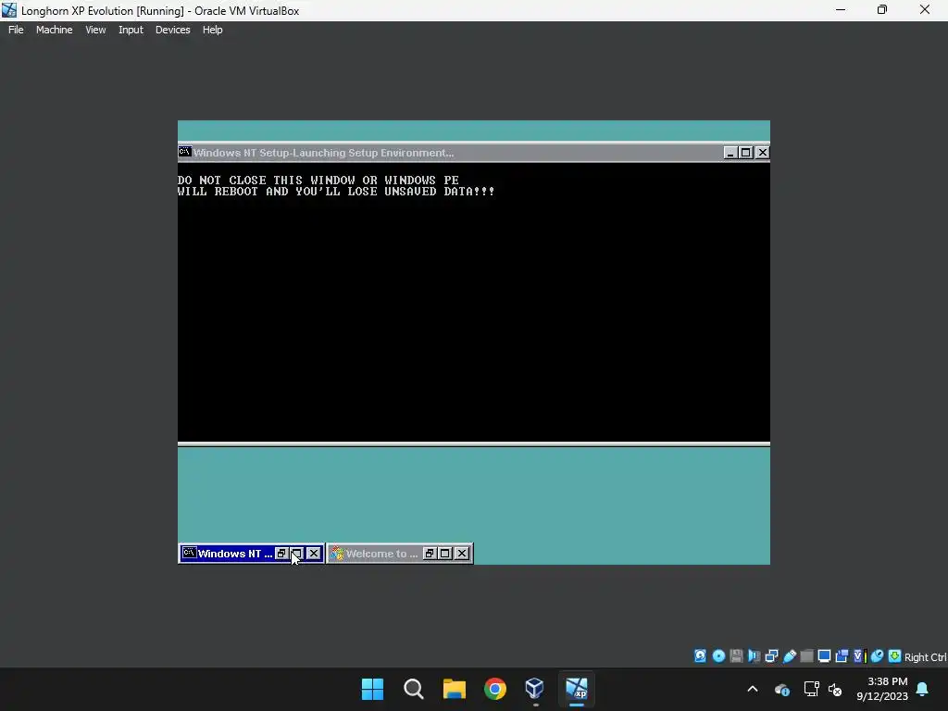Open the Windows Start menu
Image resolution: width=948 pixels, height=711 pixels.
(372, 689)
